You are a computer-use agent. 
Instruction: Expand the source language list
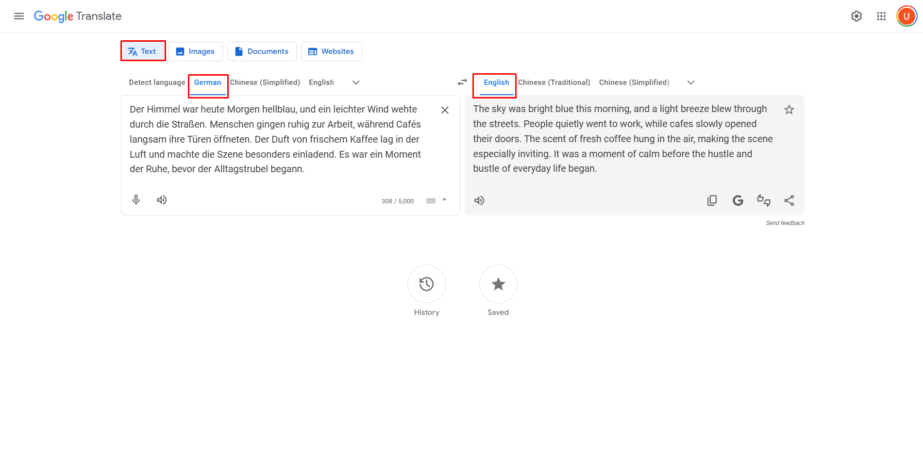(x=355, y=82)
